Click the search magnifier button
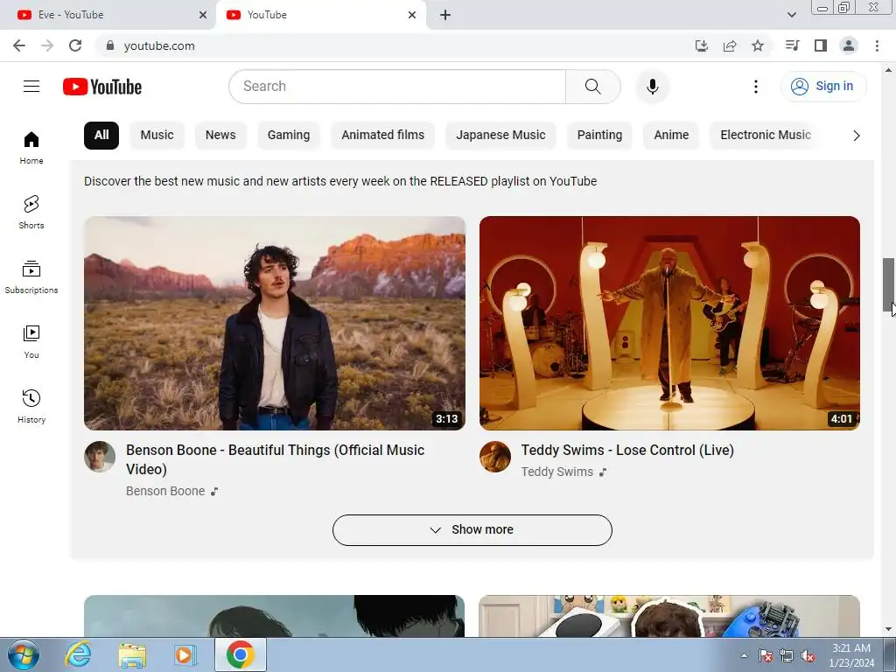The image size is (896, 672). (x=592, y=87)
